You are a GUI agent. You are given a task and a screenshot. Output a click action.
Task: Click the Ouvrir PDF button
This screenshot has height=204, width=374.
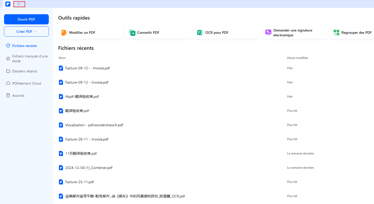point(26,19)
